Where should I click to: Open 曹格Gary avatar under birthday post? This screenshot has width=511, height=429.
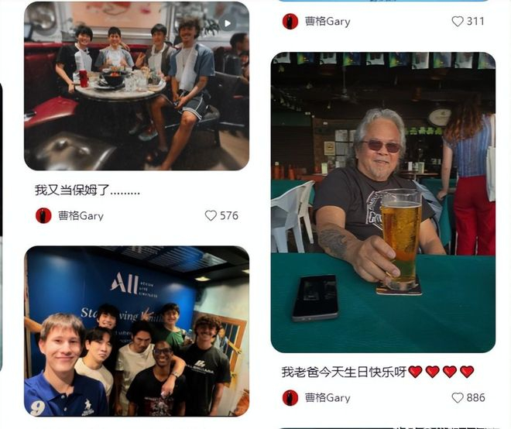[x=290, y=398]
